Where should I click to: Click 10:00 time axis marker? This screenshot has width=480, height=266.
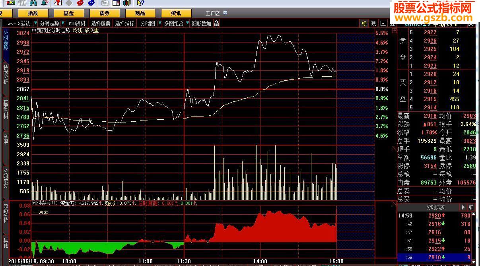click(69, 261)
